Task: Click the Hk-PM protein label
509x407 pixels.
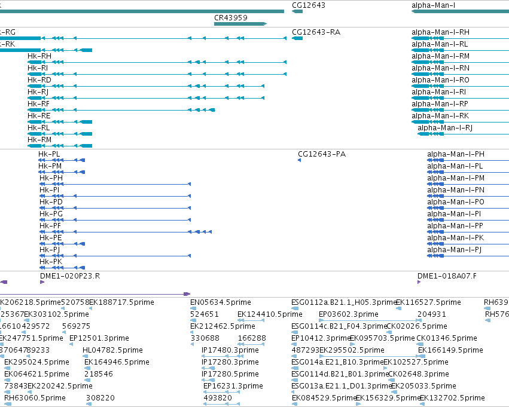Action: pyautogui.click(x=50, y=166)
